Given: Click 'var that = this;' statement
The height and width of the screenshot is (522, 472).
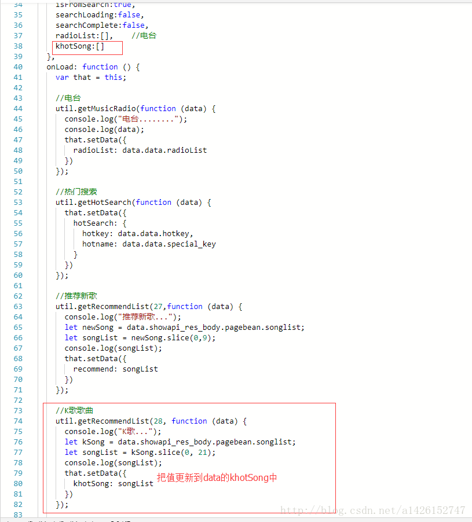Looking at the screenshot, I should [91, 77].
